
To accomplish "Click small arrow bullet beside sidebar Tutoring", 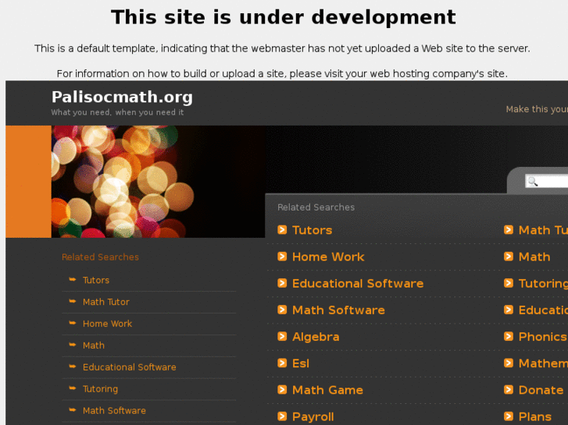I will coord(73,388).
